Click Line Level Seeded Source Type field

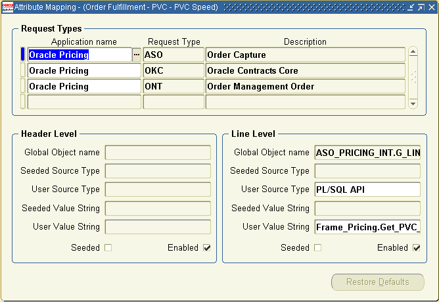coord(367,171)
